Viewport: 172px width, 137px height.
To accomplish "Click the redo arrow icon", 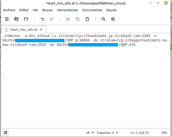I will coord(52,19).
